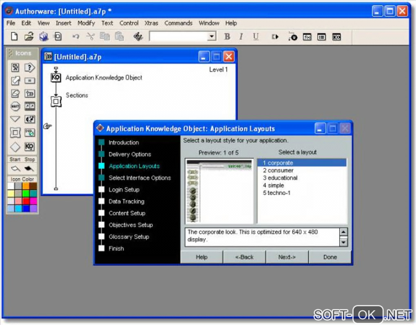Click the Paste toolbar icon
Image resolution: width=416 pixels, height=325 pixels.
(119, 36)
